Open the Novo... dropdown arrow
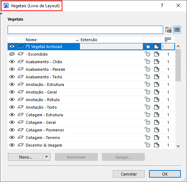 point(47,157)
